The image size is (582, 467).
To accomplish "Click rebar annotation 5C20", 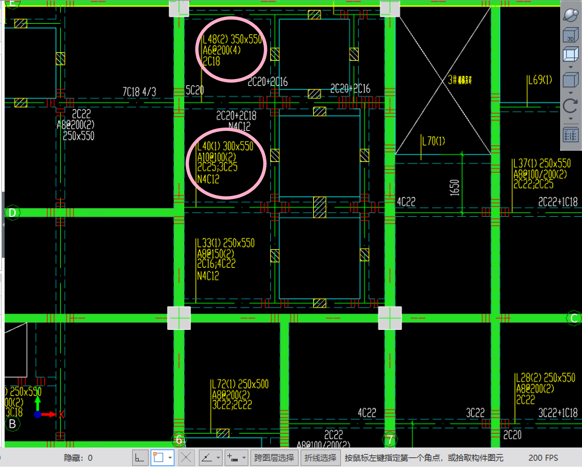I will pyautogui.click(x=195, y=90).
